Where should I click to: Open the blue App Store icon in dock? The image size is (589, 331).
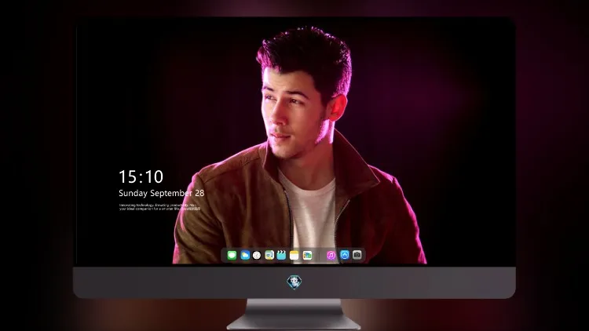pyautogui.click(x=345, y=255)
